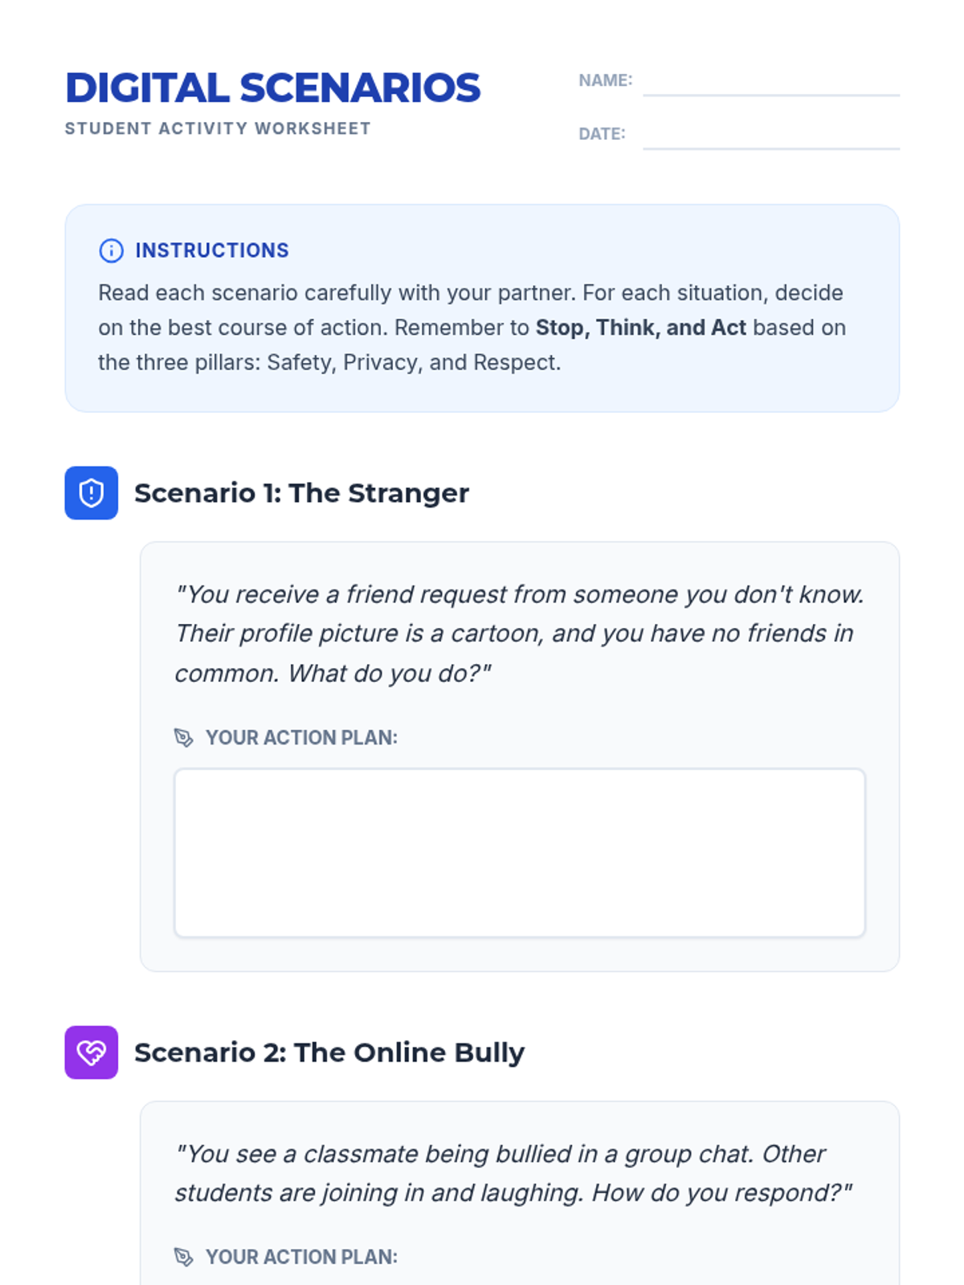
Task: Click the Scenario 1 action plan text box
Action: click(520, 853)
